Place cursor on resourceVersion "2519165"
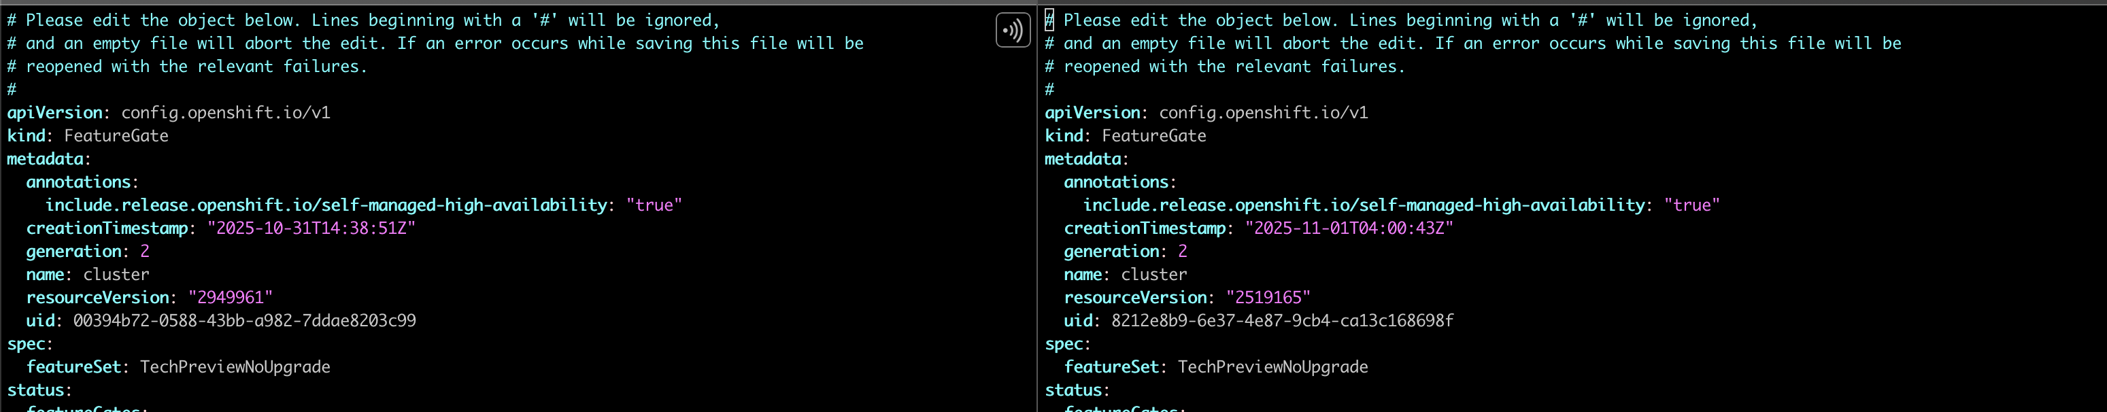 1268,298
